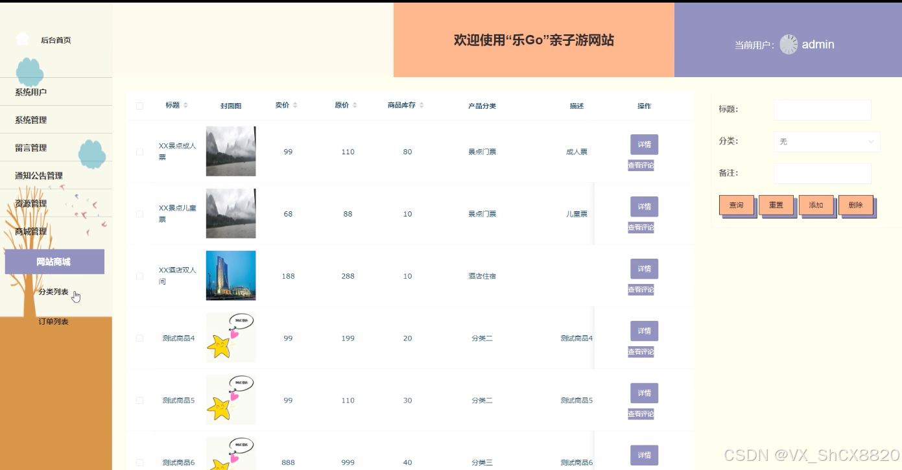Click the home icon beside 后台首页
The image size is (902, 470).
(22, 39)
